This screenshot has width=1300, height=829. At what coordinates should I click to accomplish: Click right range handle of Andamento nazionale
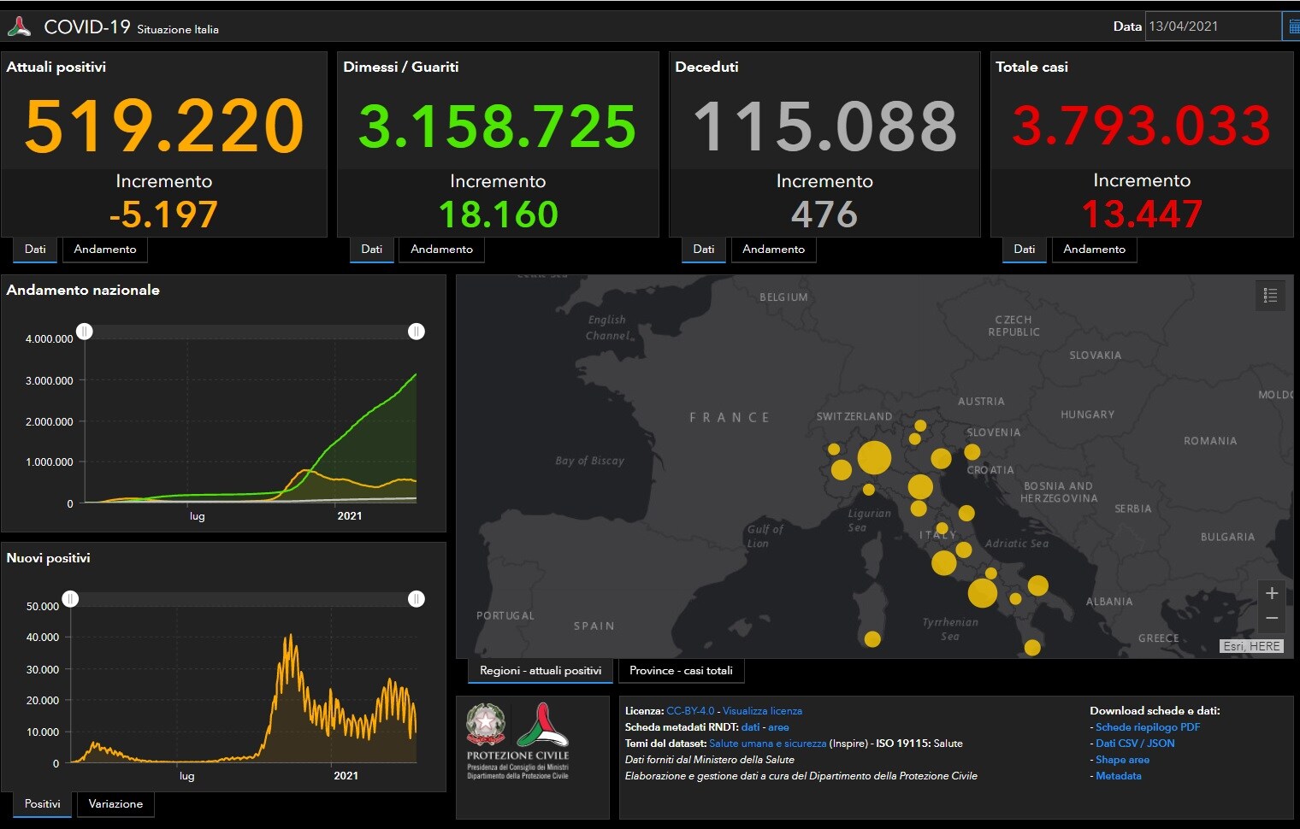pyautogui.click(x=417, y=332)
